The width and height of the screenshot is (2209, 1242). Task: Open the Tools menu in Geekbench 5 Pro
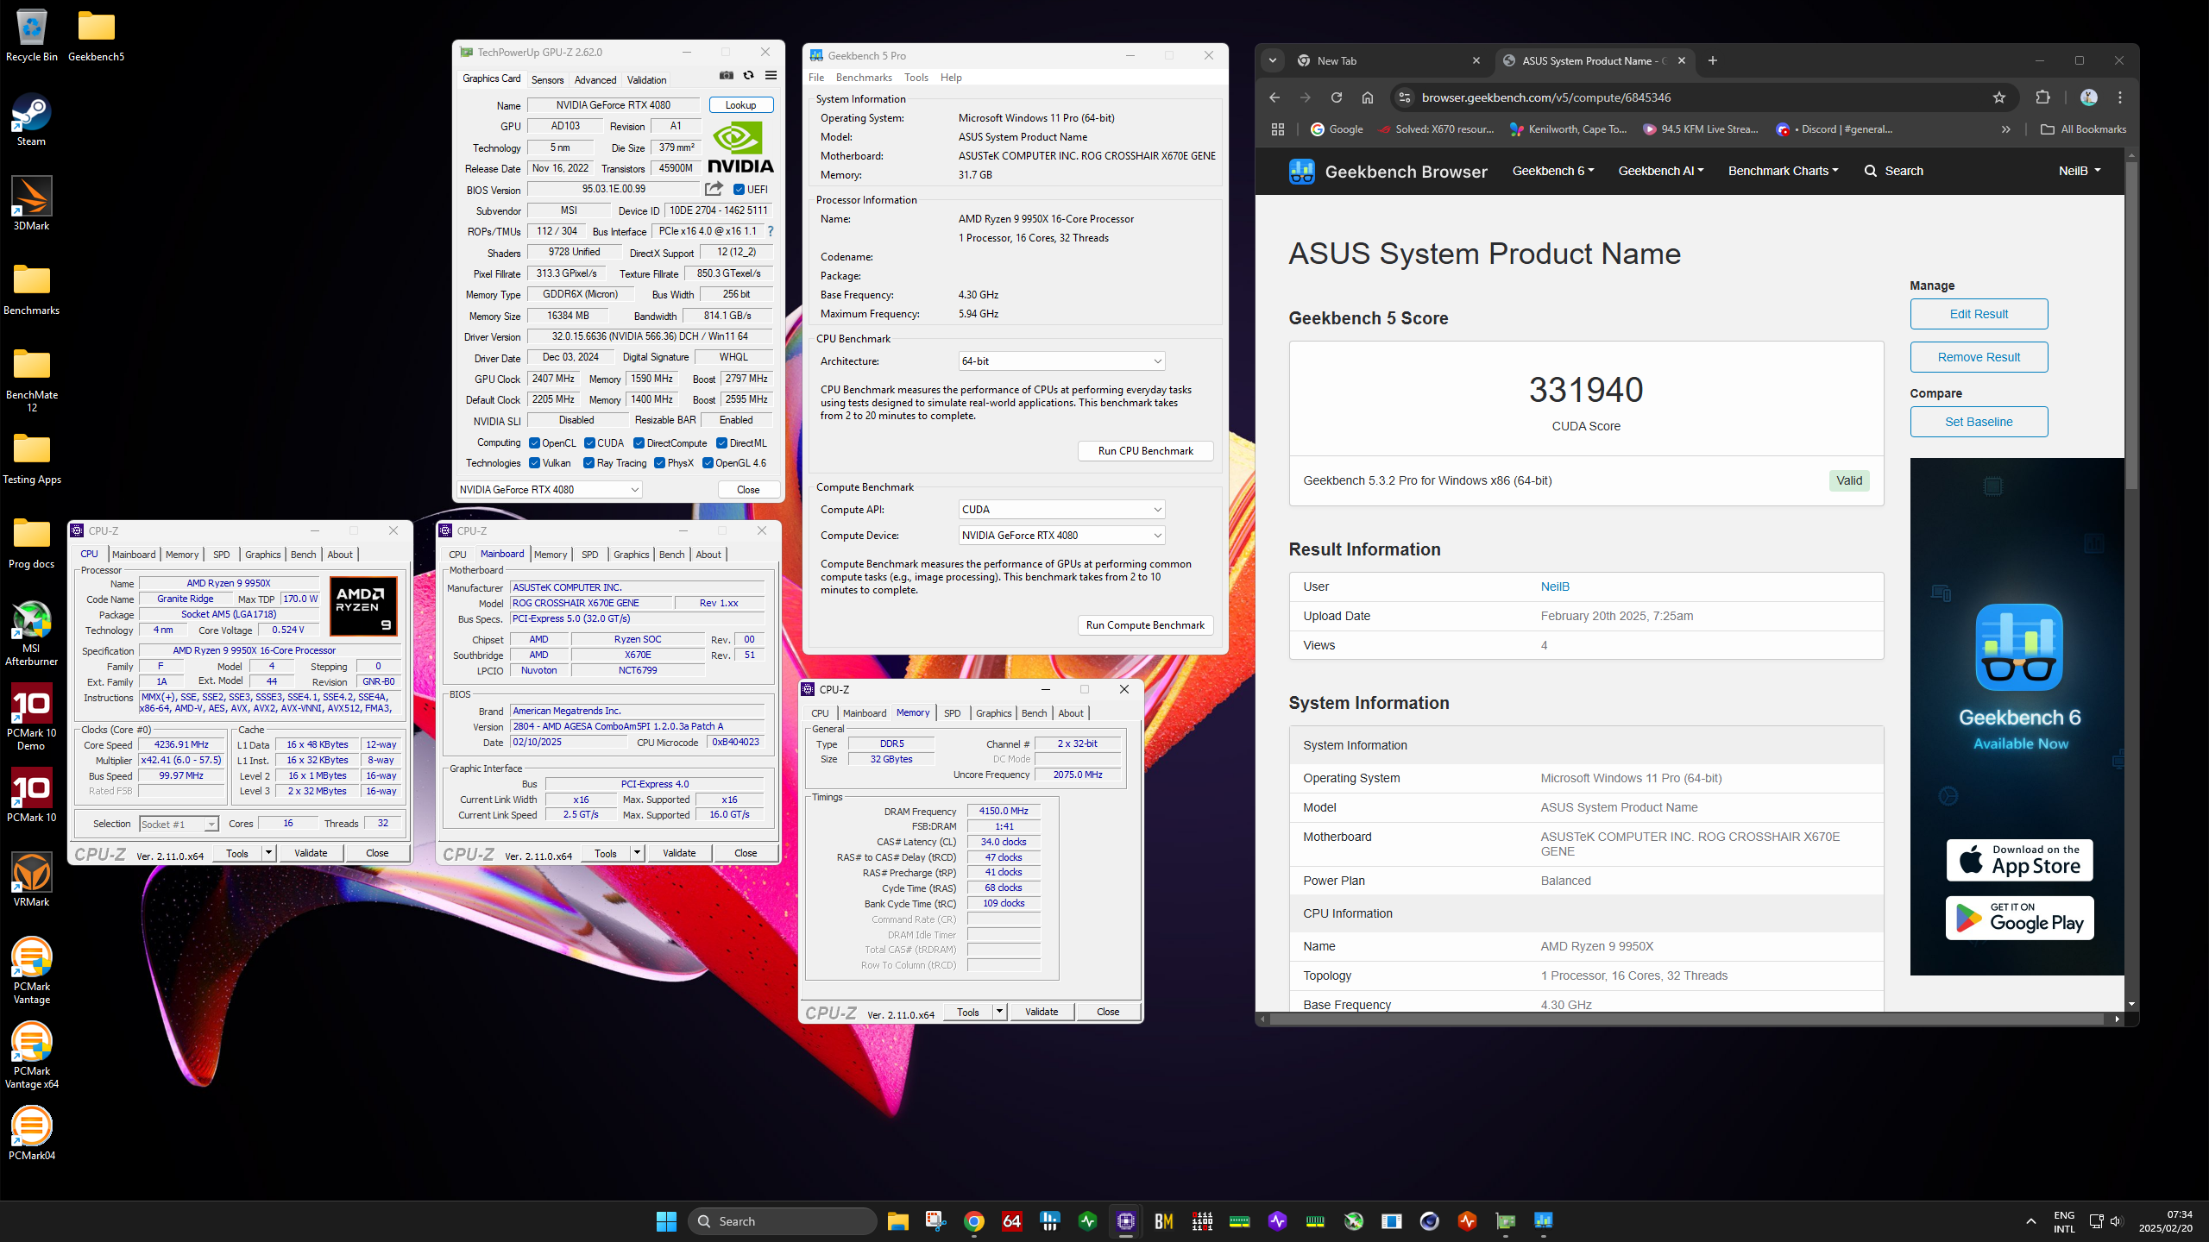[916, 78]
